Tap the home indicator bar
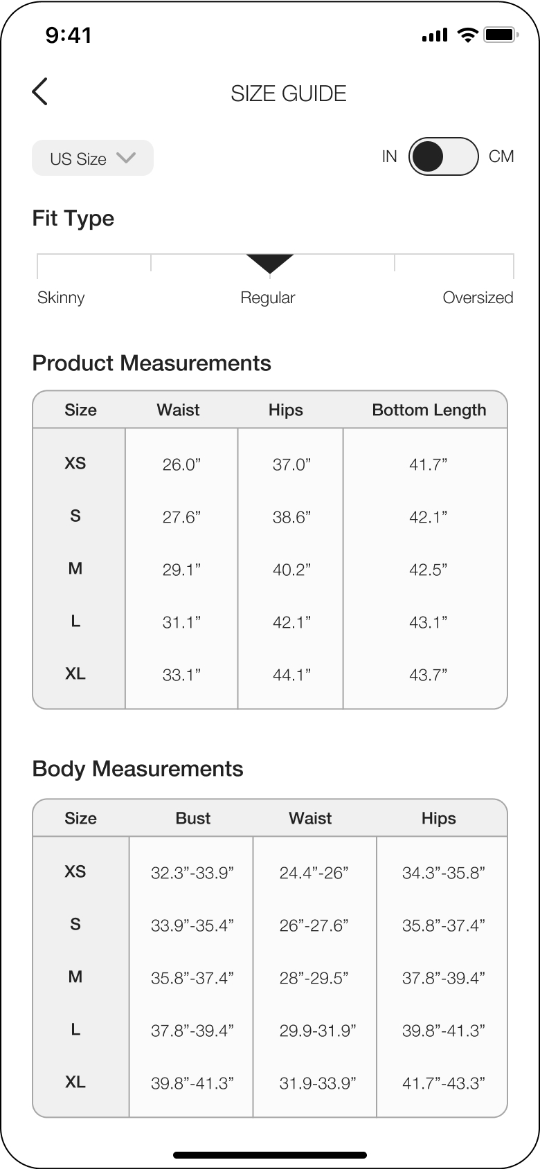Viewport: 540px width, 1169px height. coord(270,1155)
